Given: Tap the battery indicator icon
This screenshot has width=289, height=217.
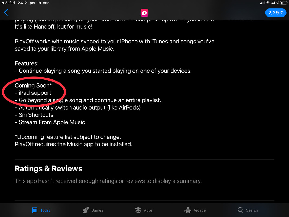Looking at the screenshot, I should [x=284, y=3].
